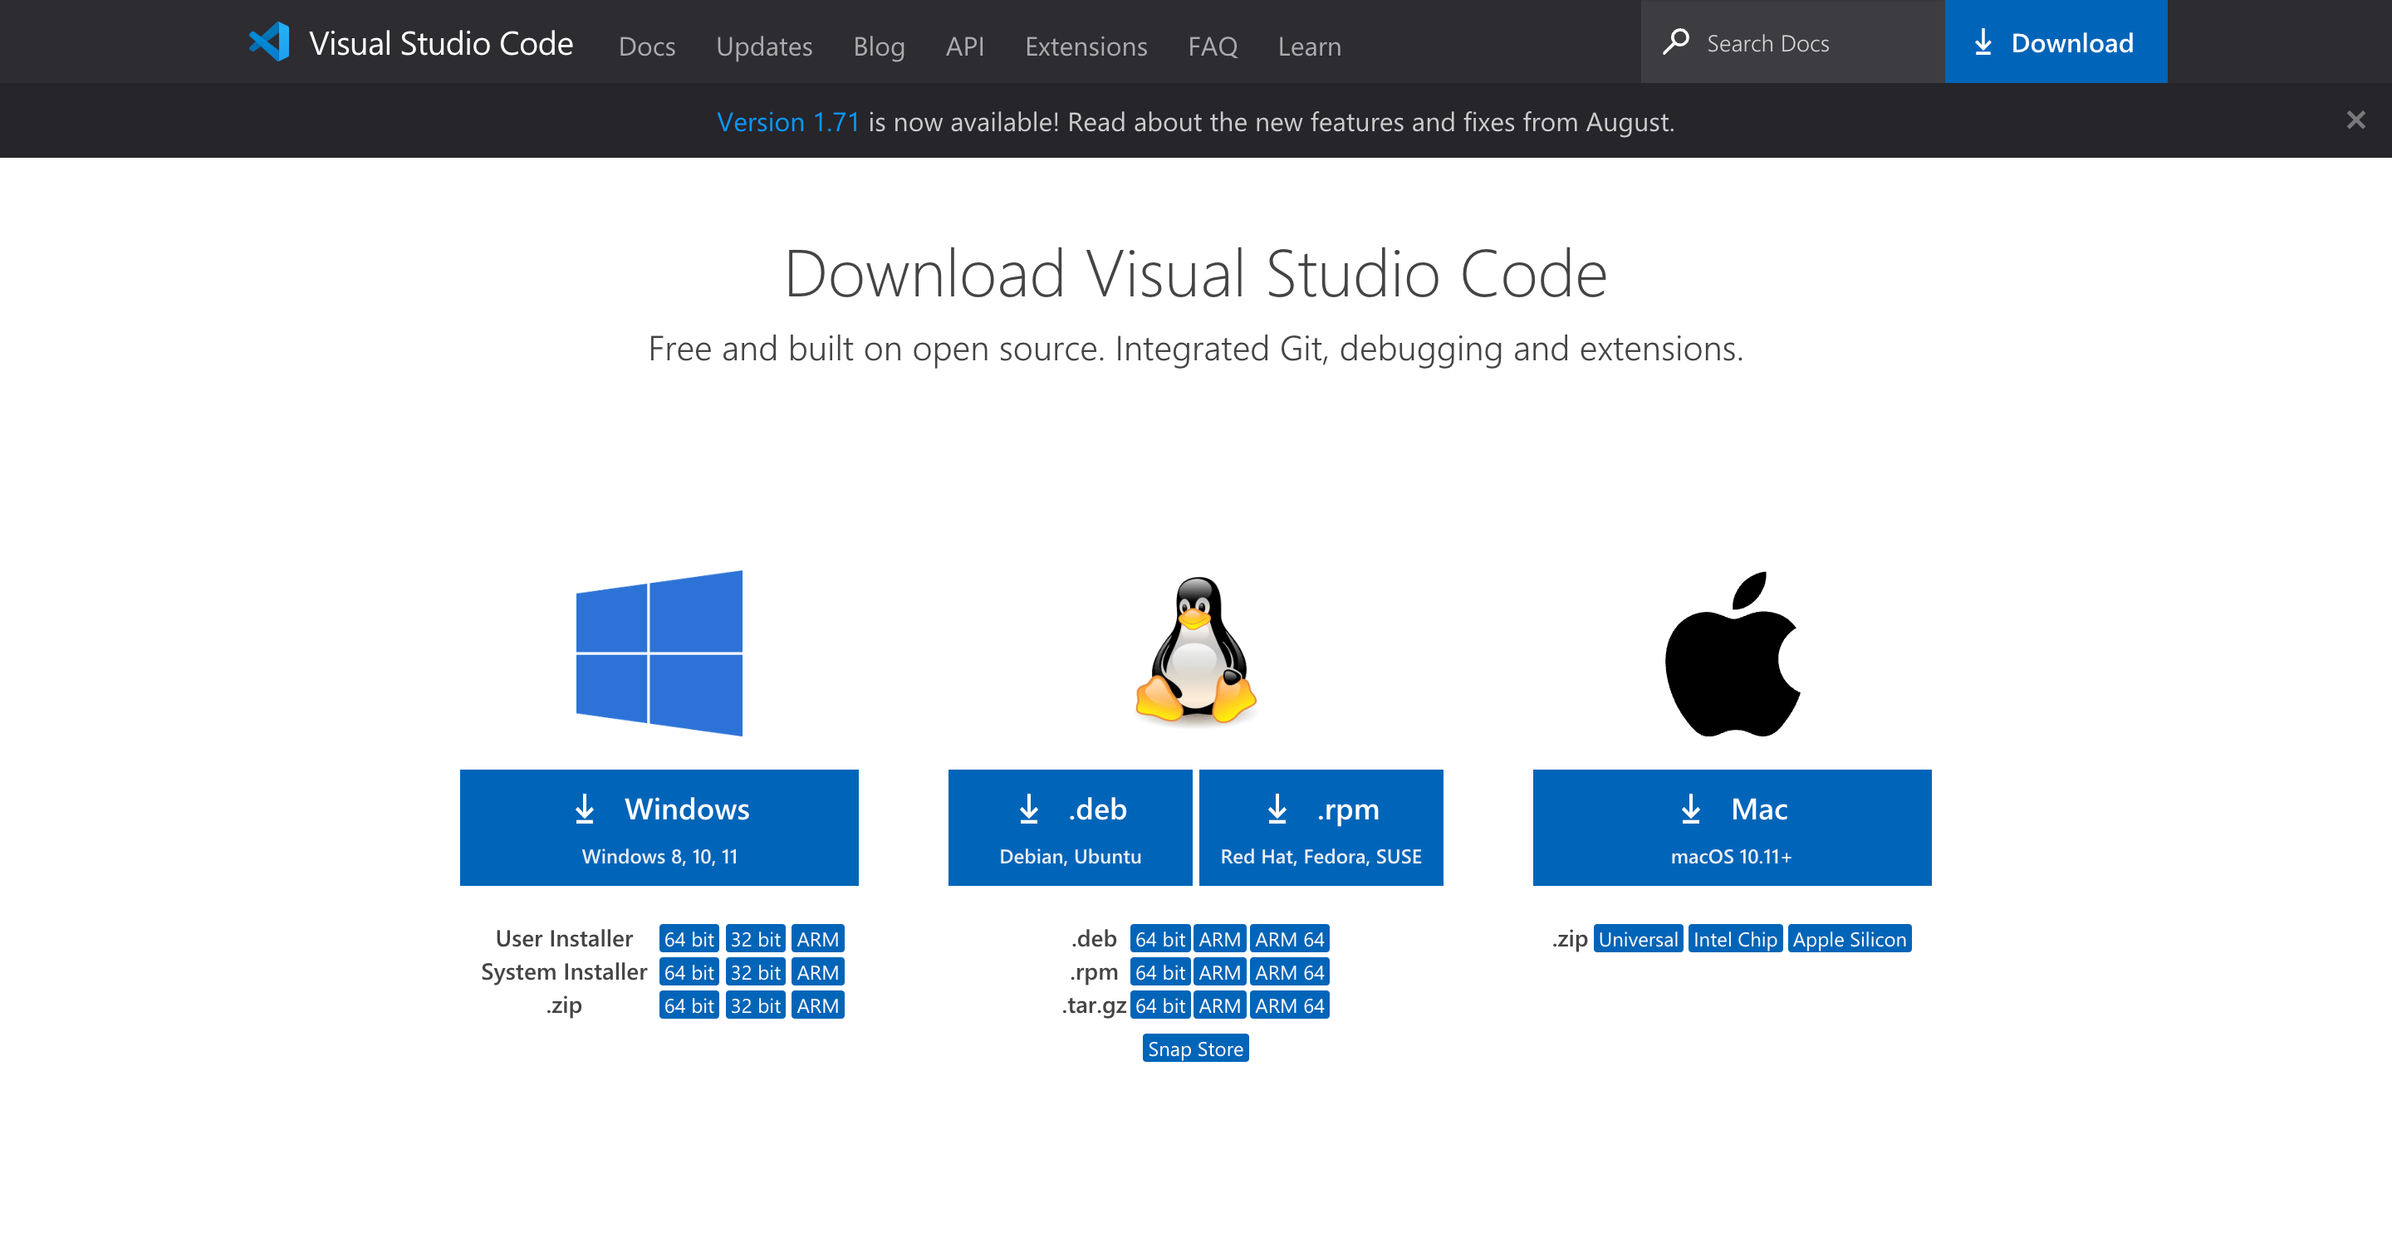Click the Visual Studio Code logo icon

click(x=269, y=42)
